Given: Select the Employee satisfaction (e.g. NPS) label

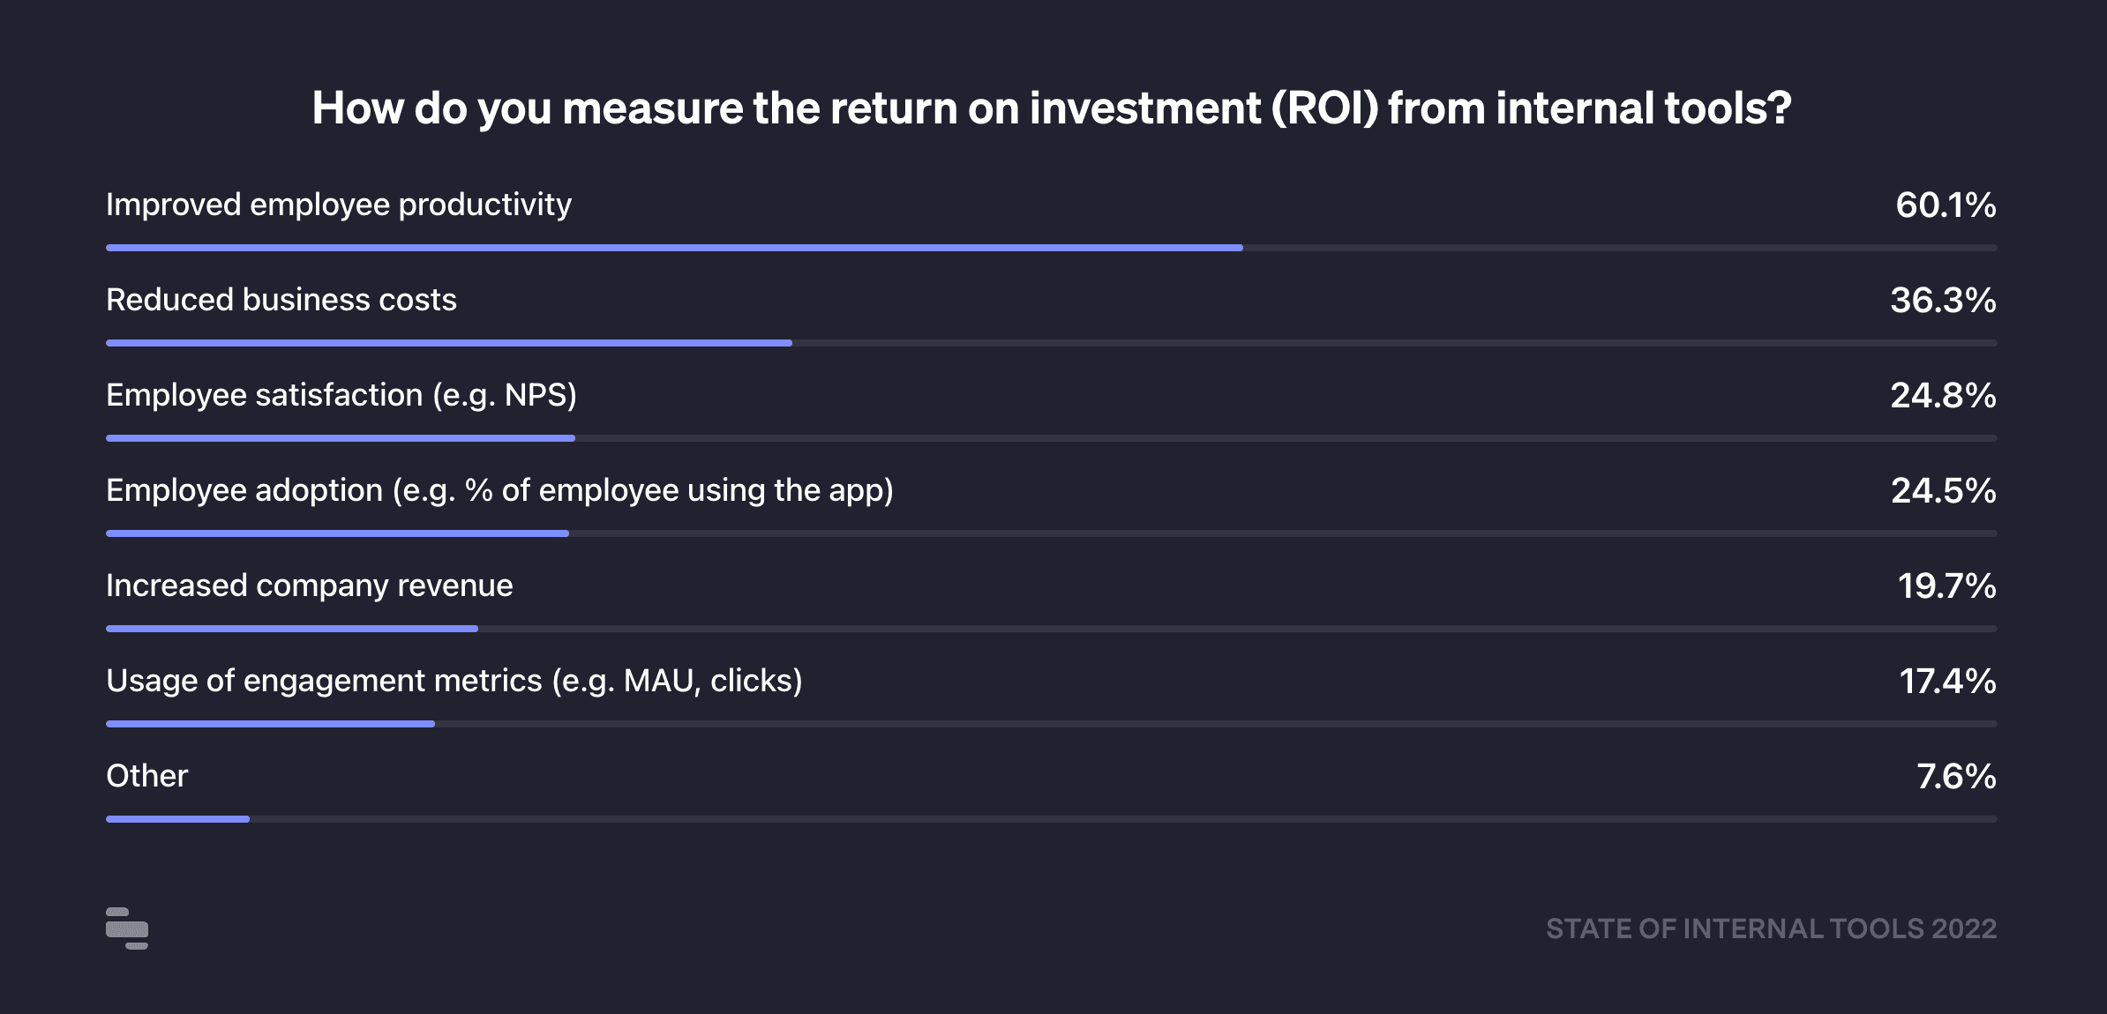Looking at the screenshot, I should pyautogui.click(x=341, y=395).
